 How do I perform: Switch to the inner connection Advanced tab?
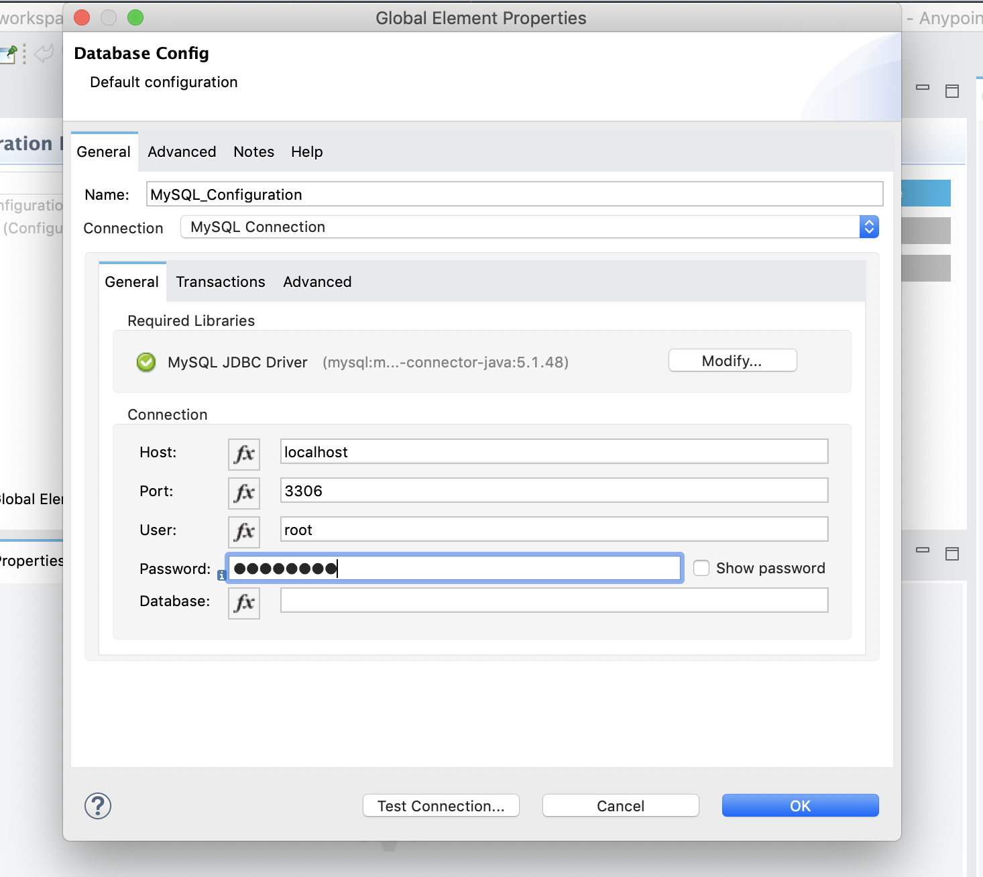(317, 282)
